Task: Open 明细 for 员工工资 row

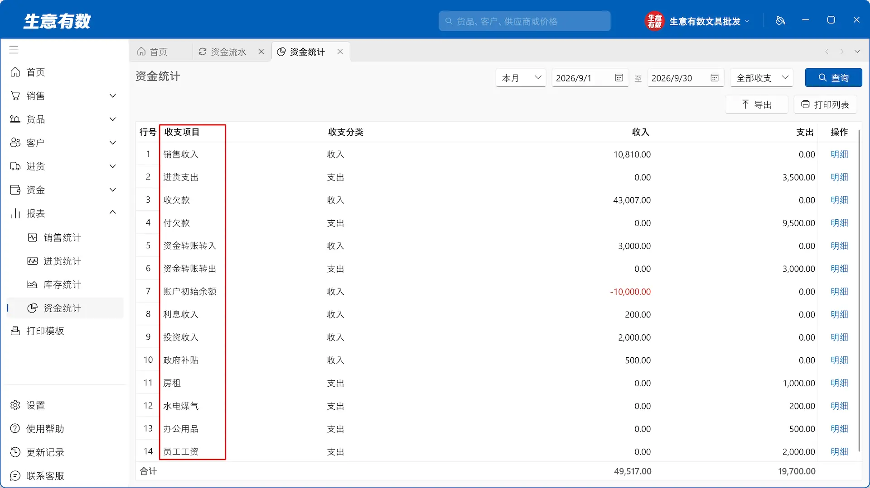Action: coord(839,451)
